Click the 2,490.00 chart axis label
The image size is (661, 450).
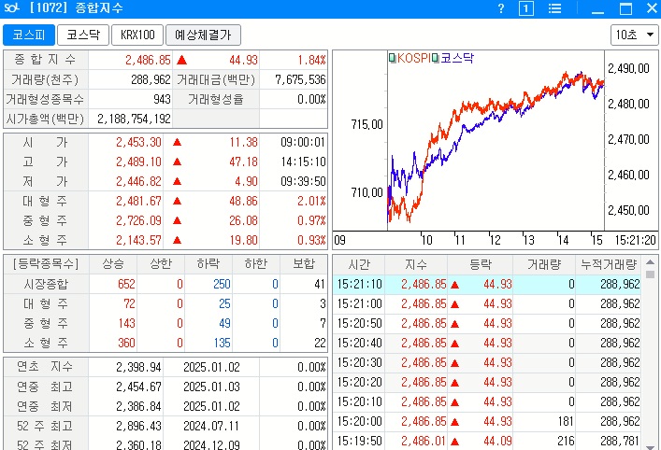628,68
